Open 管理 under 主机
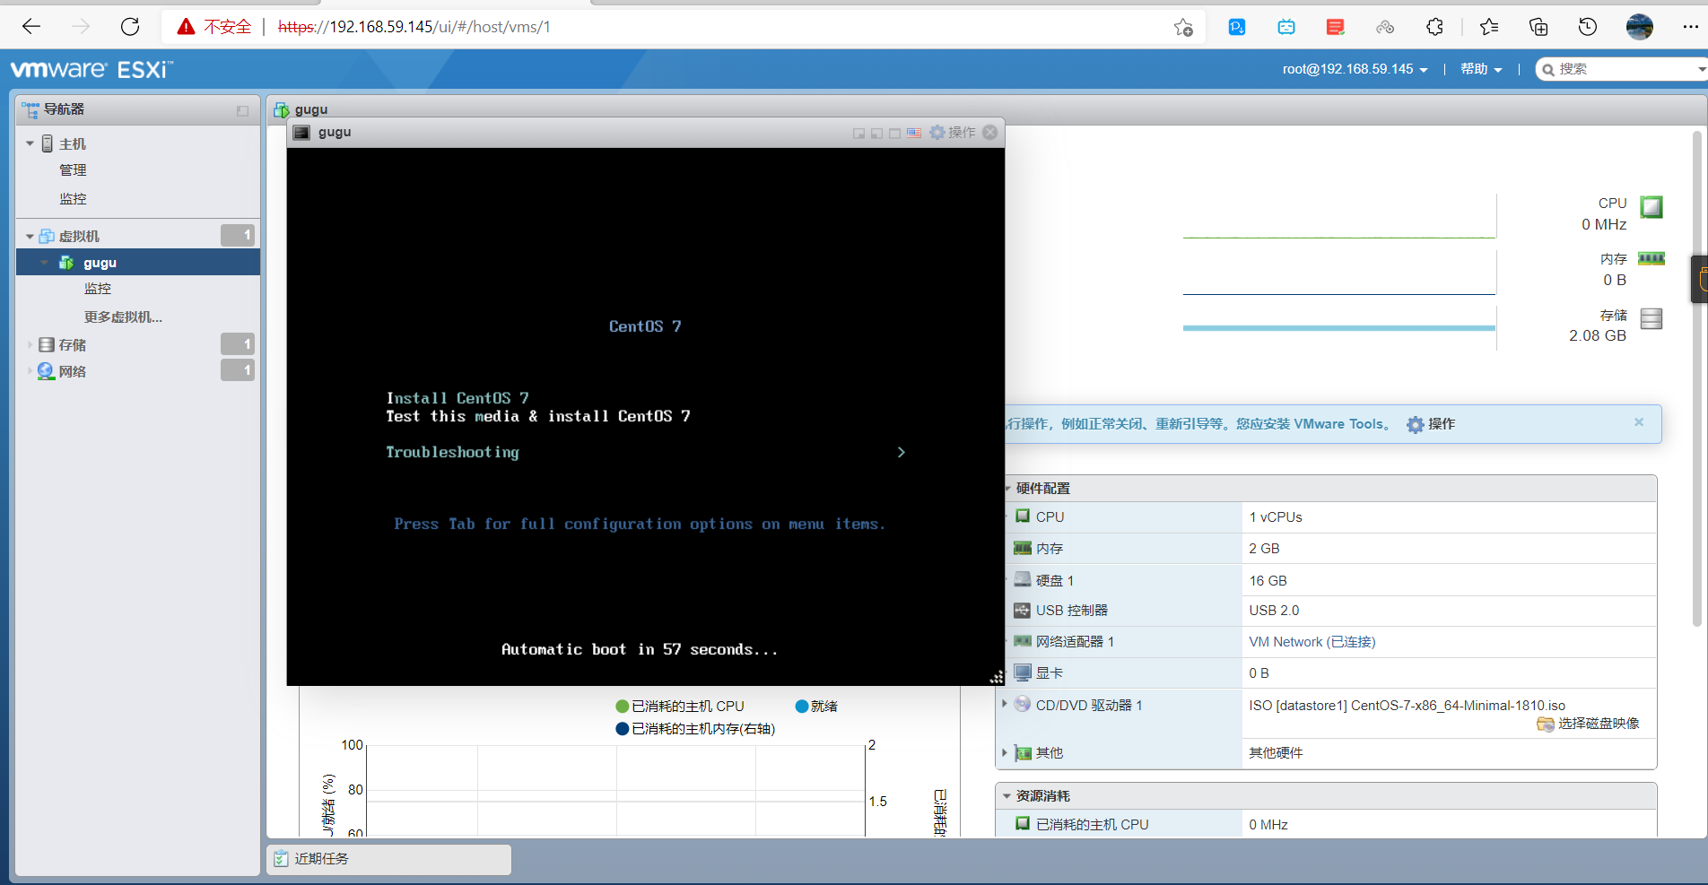 [x=73, y=170]
